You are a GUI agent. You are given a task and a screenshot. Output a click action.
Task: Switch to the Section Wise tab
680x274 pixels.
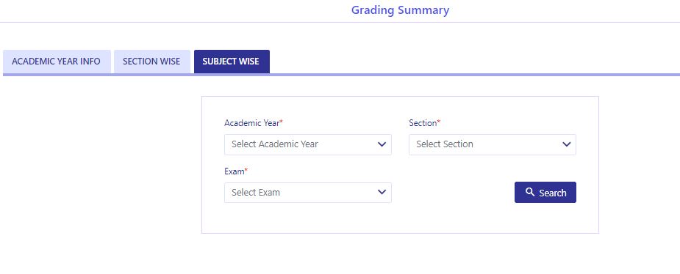coord(151,62)
